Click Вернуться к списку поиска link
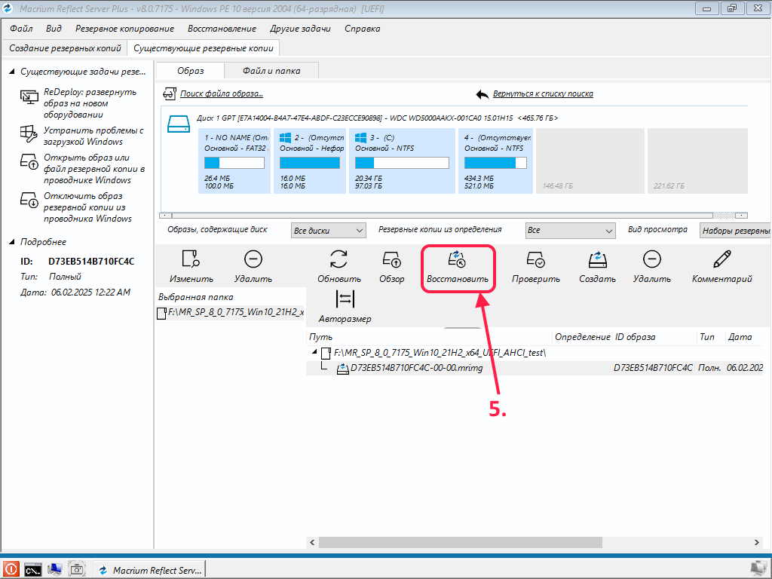The width and height of the screenshot is (772, 579). pyautogui.click(x=542, y=94)
